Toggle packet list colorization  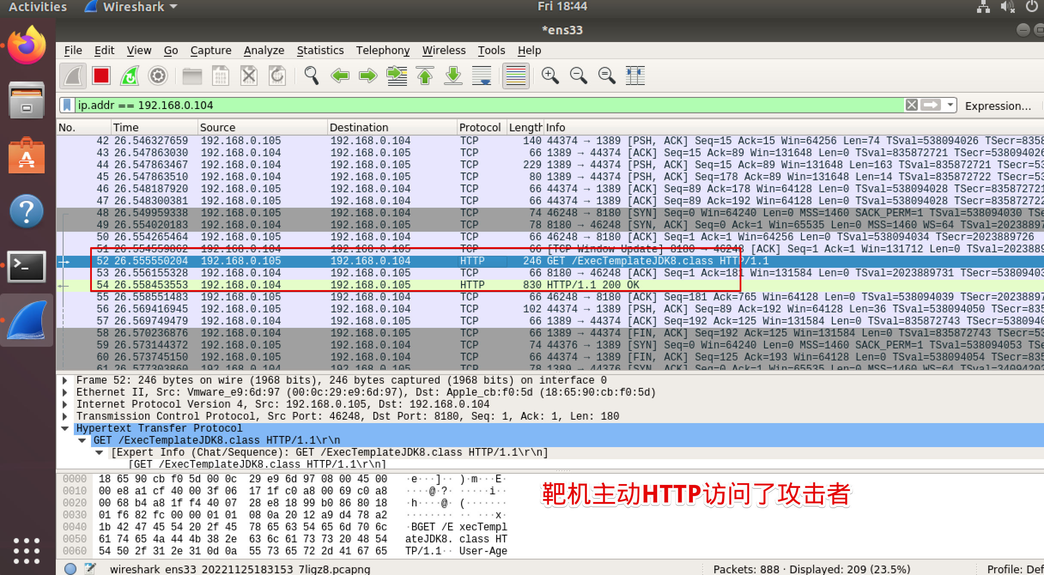pos(516,76)
